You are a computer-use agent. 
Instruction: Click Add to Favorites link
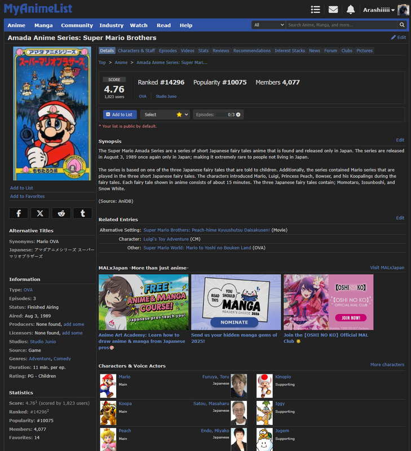27,196
